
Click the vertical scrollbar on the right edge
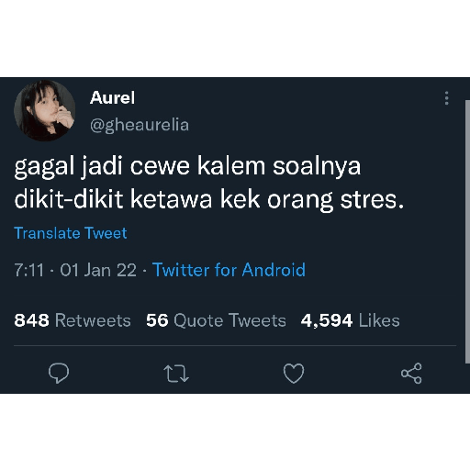[x=467, y=231]
